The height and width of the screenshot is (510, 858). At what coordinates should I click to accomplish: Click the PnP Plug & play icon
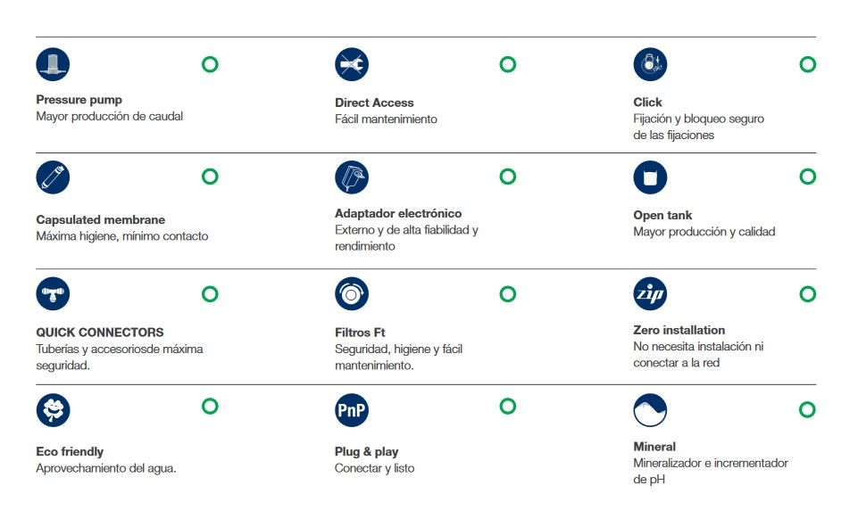(x=351, y=410)
